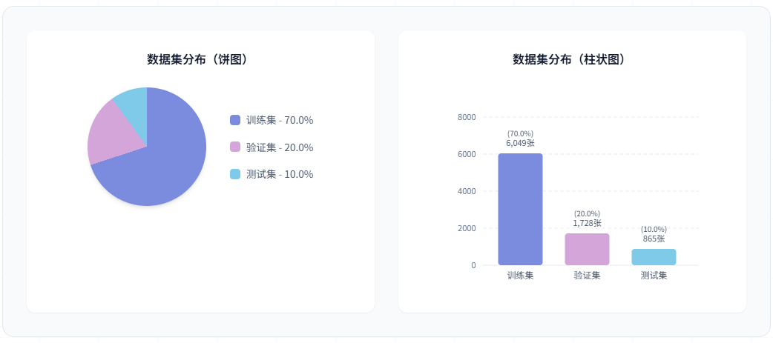Select the light blue 测试集 pie slice
Image resolution: width=773 pixels, height=343 pixels.
point(132,99)
